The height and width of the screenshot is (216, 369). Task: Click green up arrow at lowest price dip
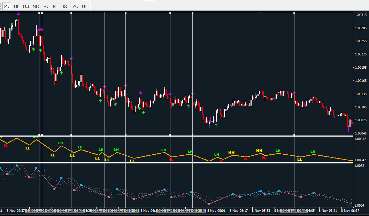pyautogui.click(x=216, y=125)
